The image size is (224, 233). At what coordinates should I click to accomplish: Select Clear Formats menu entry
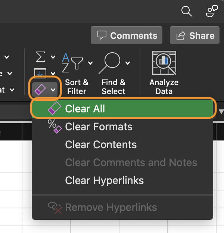[x=99, y=127]
